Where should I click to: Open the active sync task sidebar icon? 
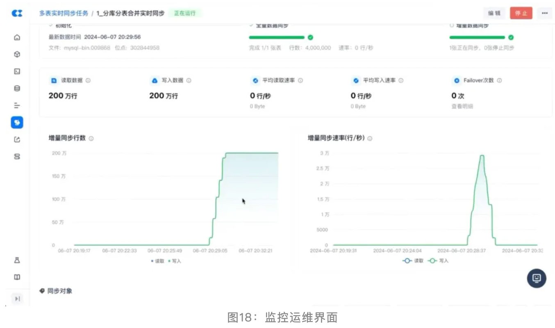(17, 122)
